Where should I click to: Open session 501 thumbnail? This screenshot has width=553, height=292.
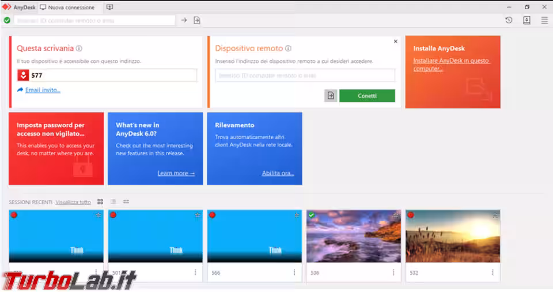[x=156, y=236]
